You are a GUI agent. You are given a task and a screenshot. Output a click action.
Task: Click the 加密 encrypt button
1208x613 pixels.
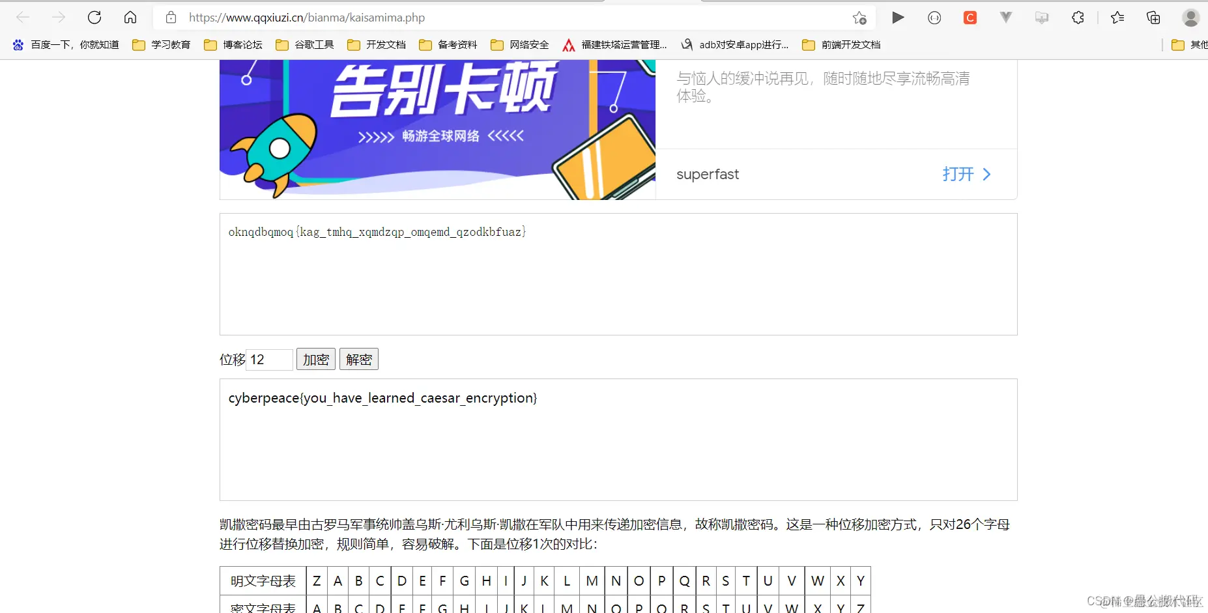(315, 359)
